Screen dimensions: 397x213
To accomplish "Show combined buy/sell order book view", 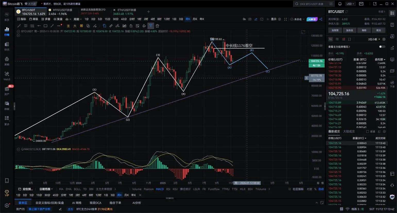I will [331, 39].
